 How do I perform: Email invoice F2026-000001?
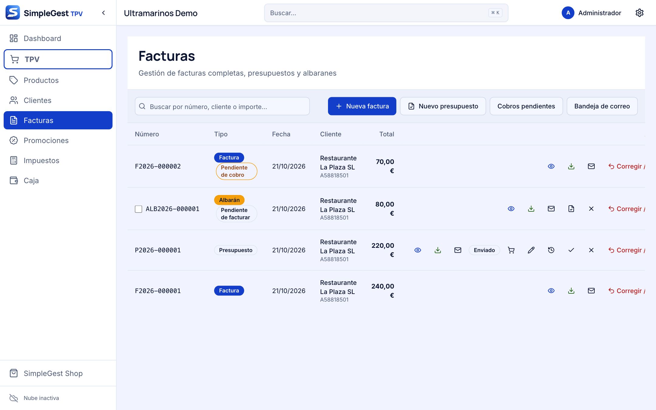pos(591,291)
